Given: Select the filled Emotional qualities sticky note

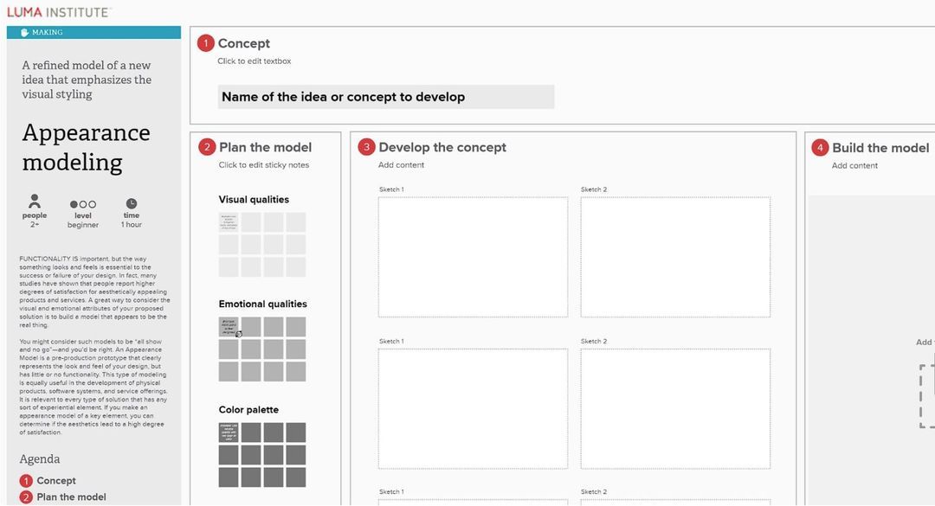Looking at the screenshot, I should pyautogui.click(x=227, y=326).
